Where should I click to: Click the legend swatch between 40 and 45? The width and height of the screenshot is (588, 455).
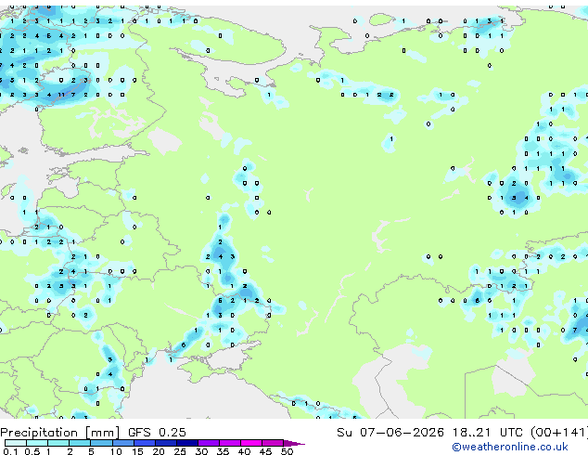[251, 443]
